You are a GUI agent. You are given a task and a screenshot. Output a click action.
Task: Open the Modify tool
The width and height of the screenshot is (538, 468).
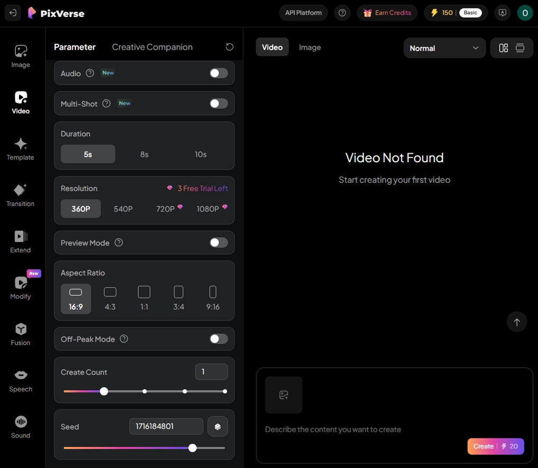point(21,288)
